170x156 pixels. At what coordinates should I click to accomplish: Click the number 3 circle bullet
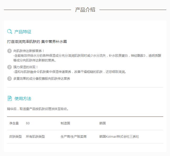click(x=9, y=79)
